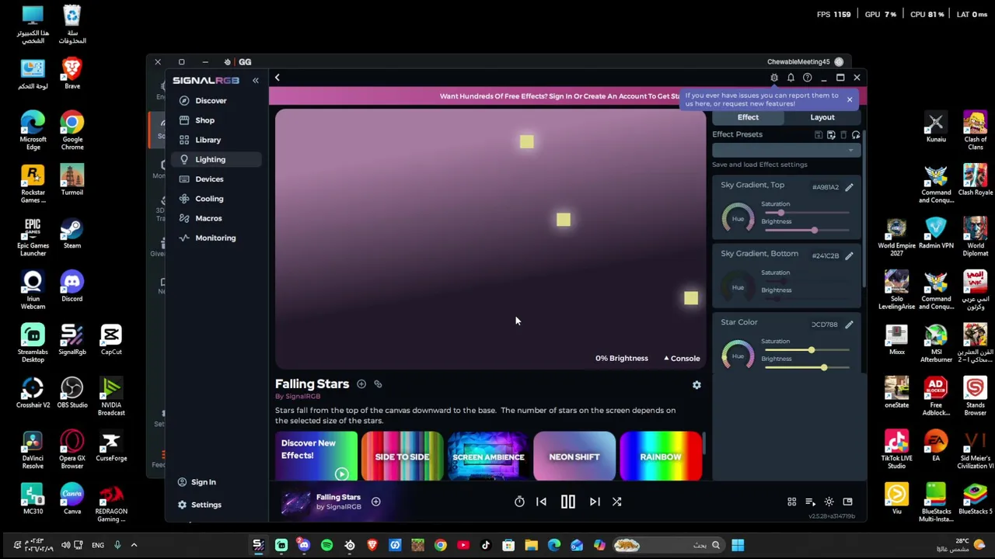The image size is (995, 559).
Task: Go to previous effect
Action: (541, 502)
